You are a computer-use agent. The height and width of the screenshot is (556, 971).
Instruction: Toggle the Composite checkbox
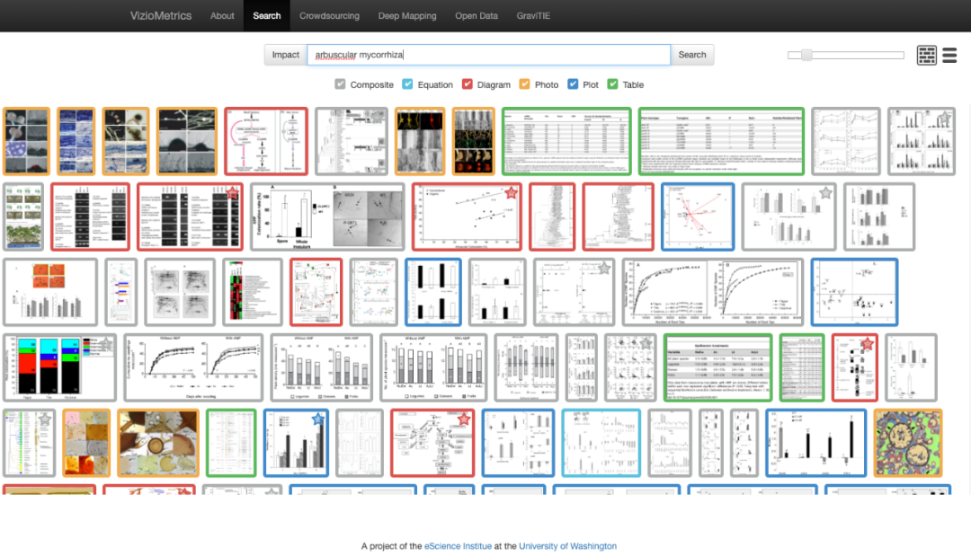point(340,84)
